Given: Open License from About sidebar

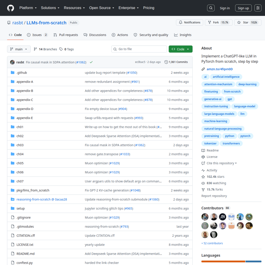Looking at the screenshot, I should [209, 157].
